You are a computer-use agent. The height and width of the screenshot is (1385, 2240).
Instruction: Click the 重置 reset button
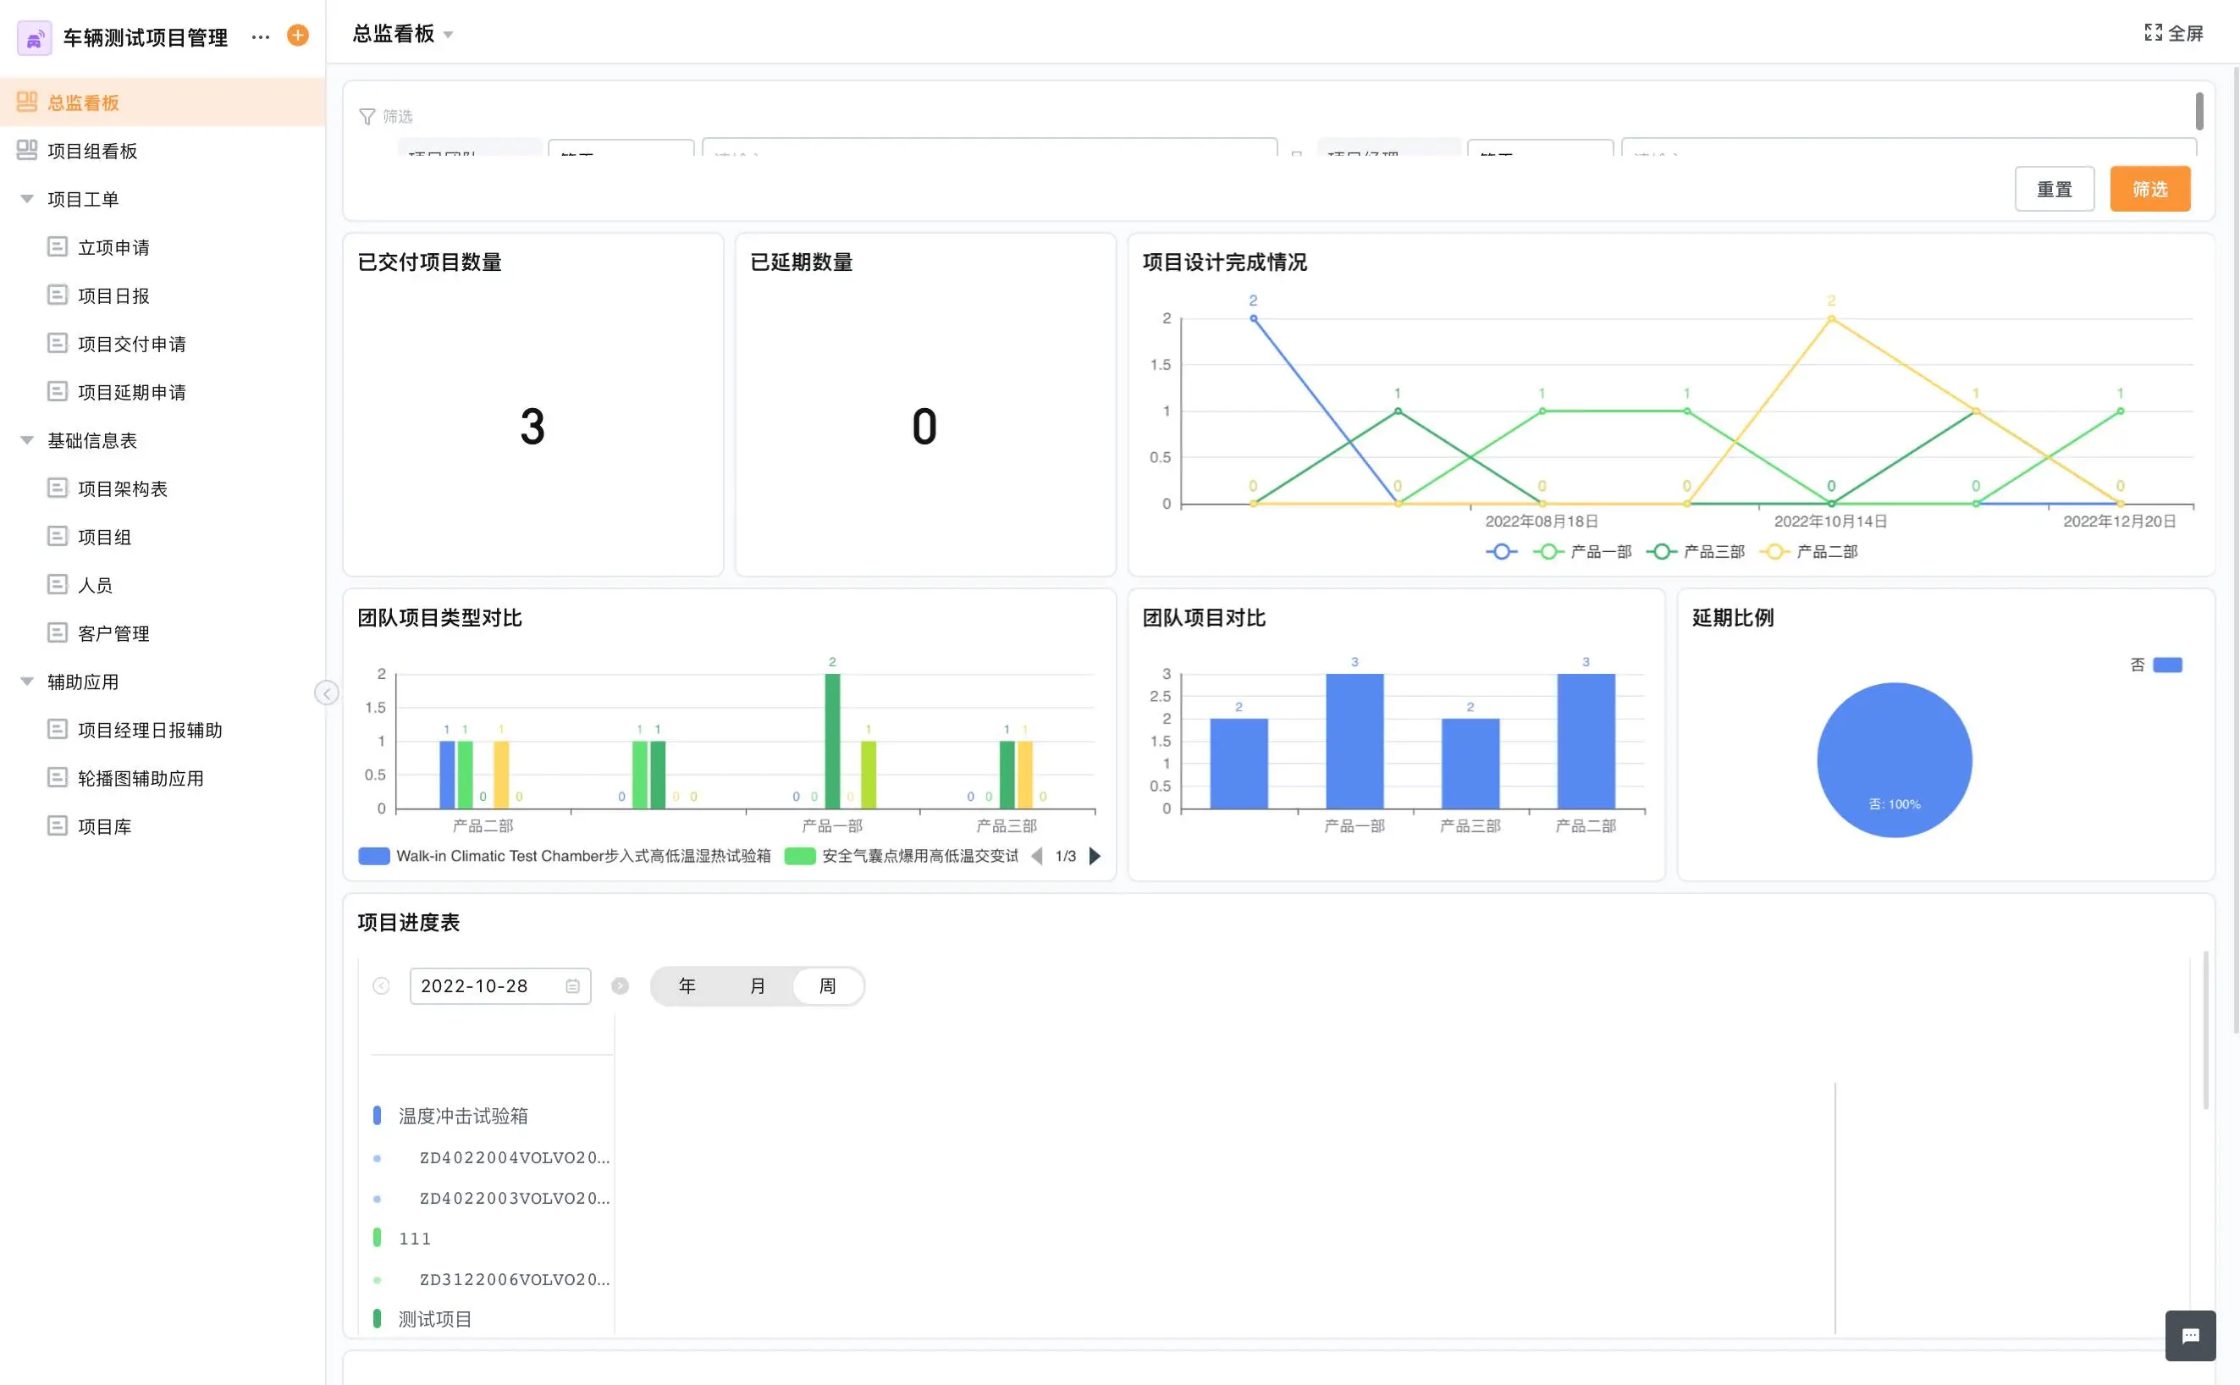click(x=2053, y=190)
